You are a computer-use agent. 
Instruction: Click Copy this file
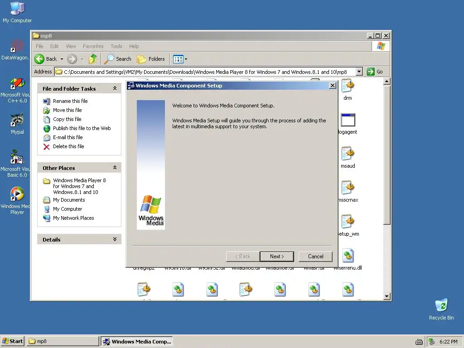tap(67, 119)
